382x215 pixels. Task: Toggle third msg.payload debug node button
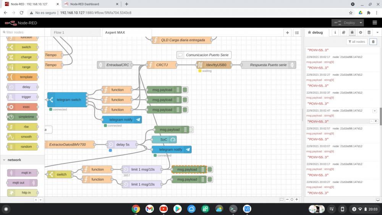(x=185, y=110)
